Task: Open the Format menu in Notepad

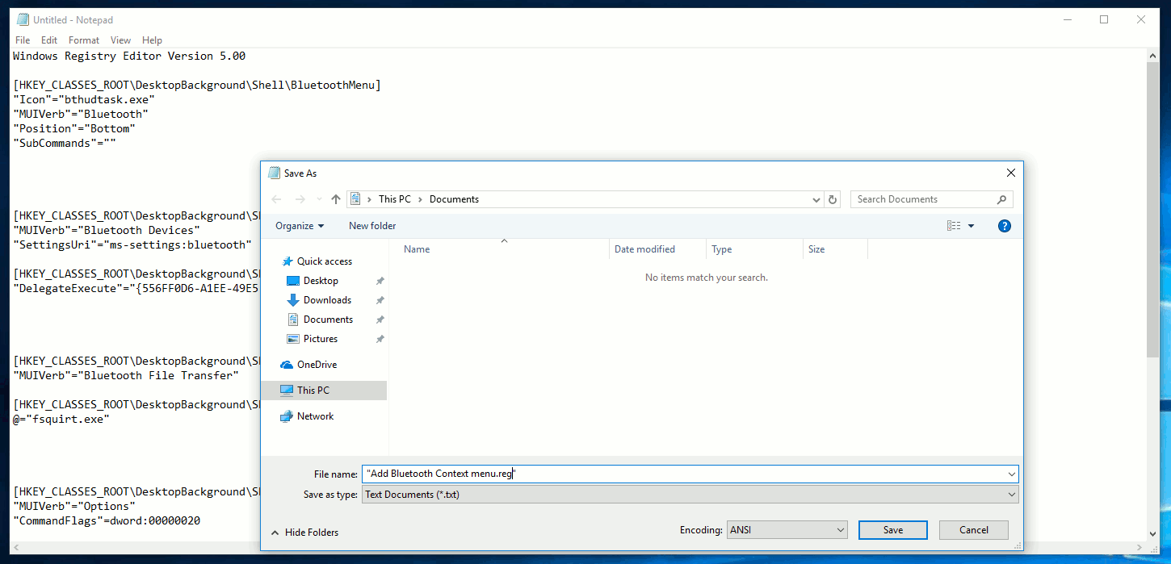Action: (84, 40)
